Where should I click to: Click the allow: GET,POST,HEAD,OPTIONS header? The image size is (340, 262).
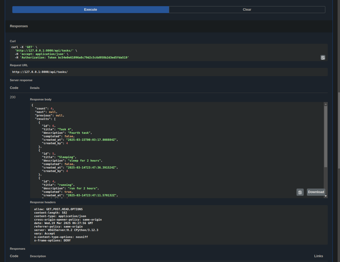tap(58, 209)
